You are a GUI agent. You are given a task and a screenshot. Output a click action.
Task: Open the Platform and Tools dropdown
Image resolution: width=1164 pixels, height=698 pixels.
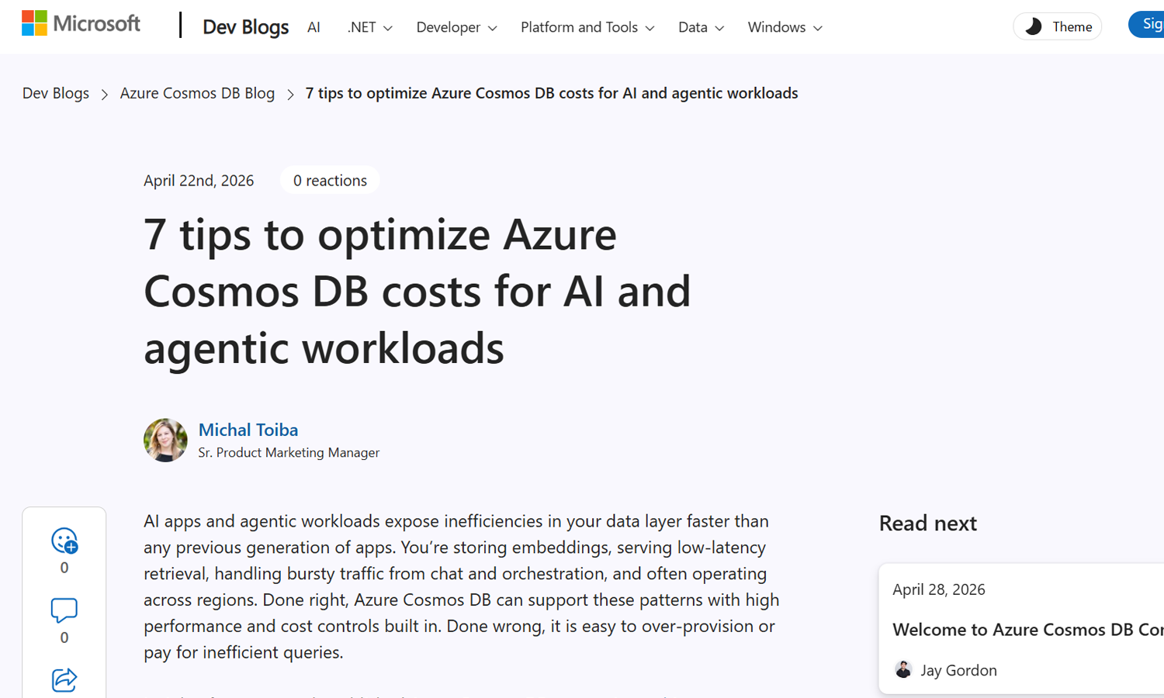(x=587, y=27)
